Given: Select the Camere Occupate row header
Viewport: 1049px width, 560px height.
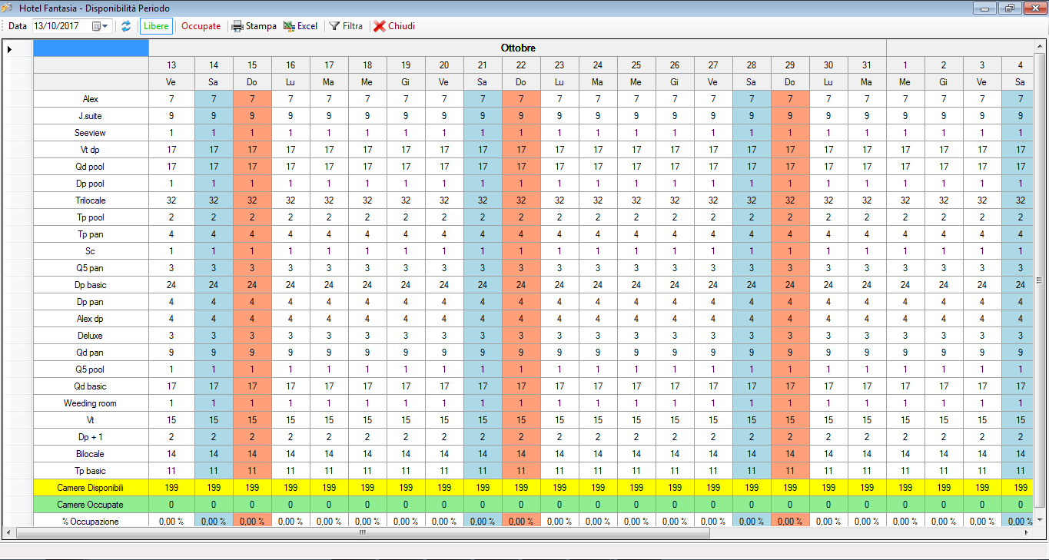Looking at the screenshot, I should pyautogui.click(x=91, y=505).
